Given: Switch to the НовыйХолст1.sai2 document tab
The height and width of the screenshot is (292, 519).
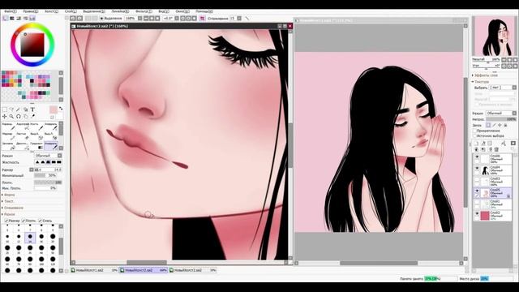Looking at the screenshot, I should click(x=94, y=270).
